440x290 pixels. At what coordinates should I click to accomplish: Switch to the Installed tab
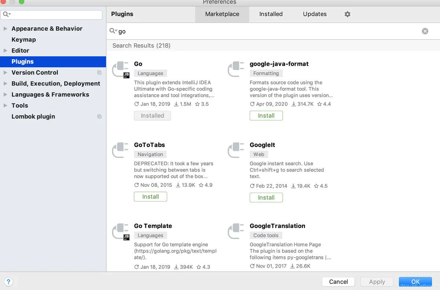271,14
